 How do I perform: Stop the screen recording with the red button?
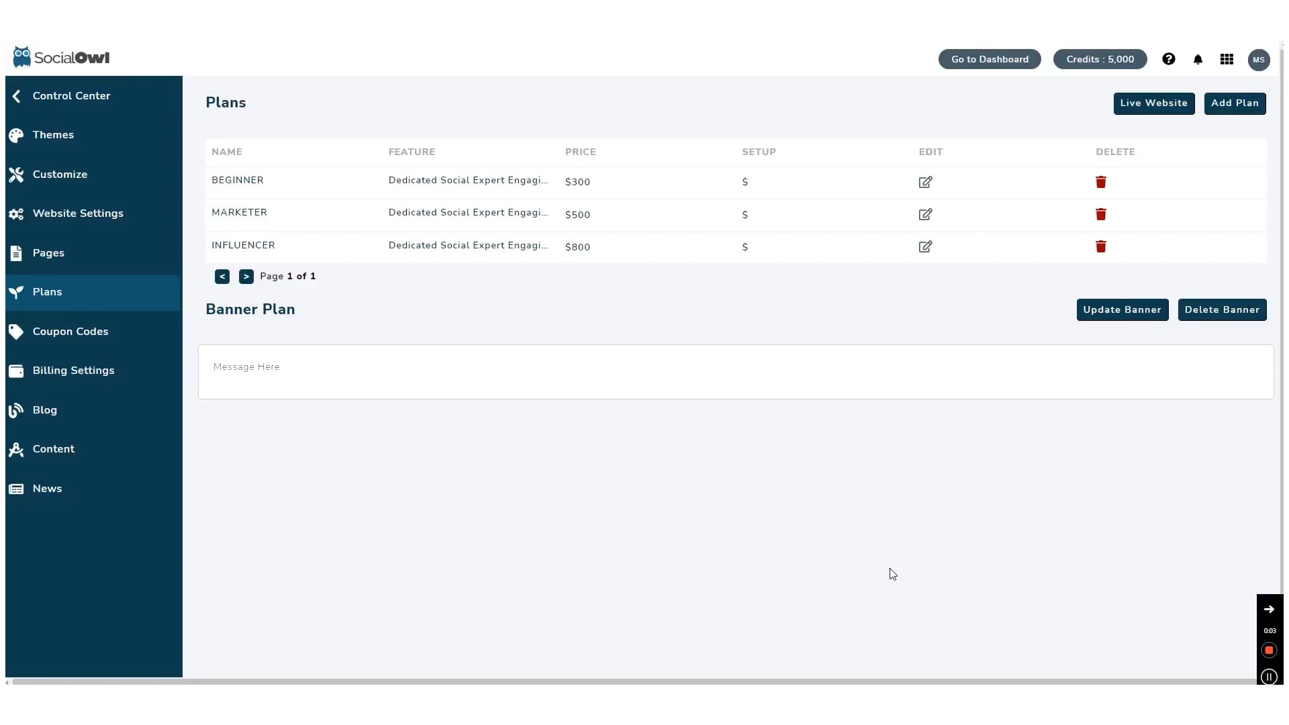(1269, 650)
